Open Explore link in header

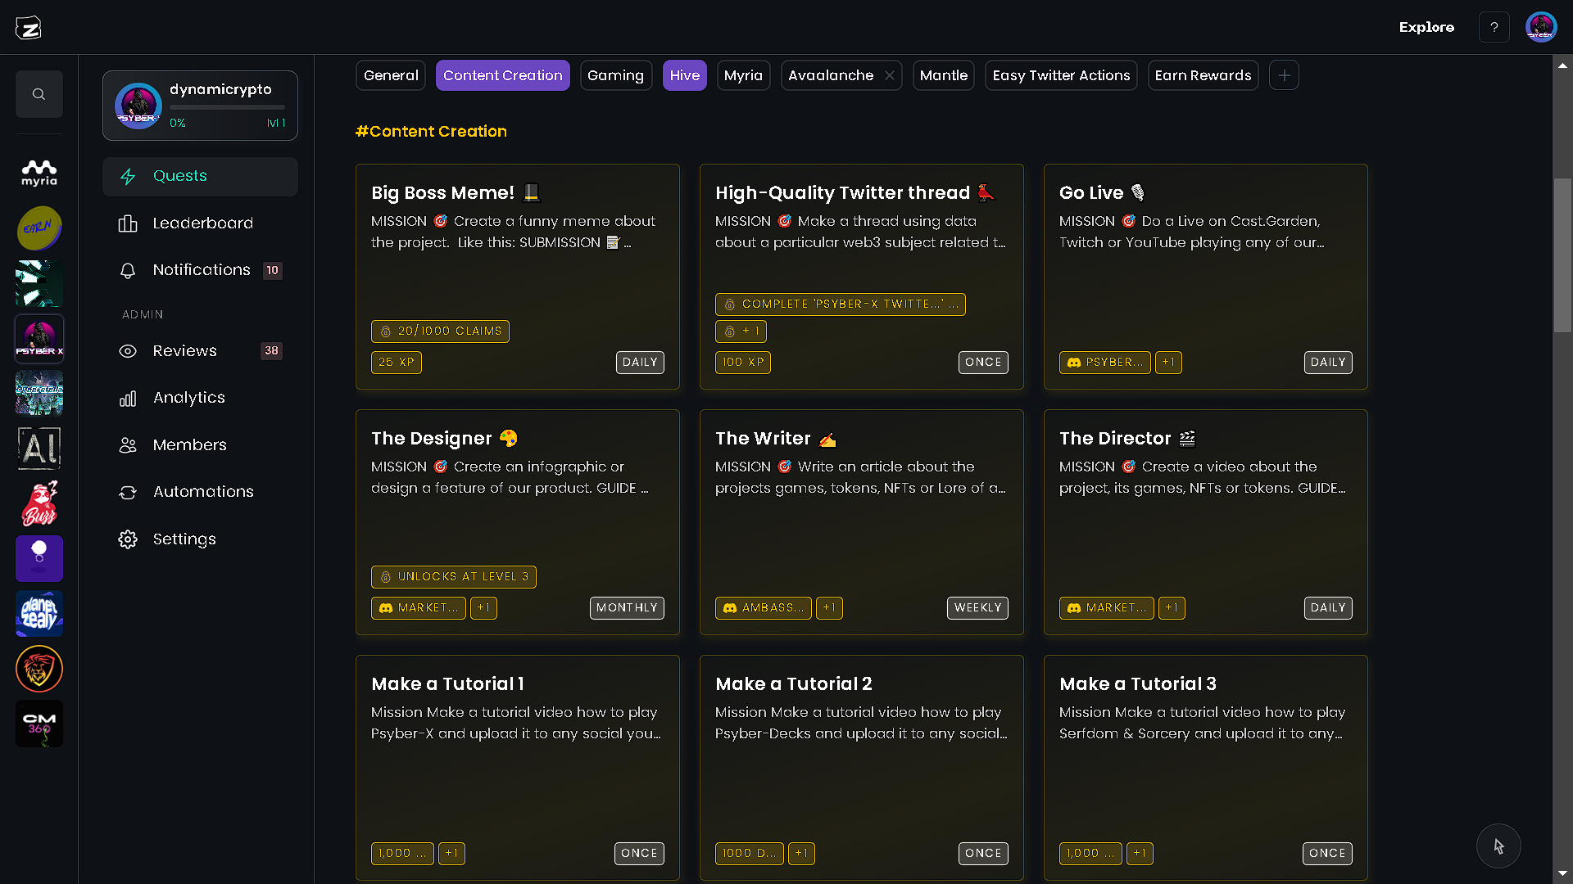pos(1426,27)
